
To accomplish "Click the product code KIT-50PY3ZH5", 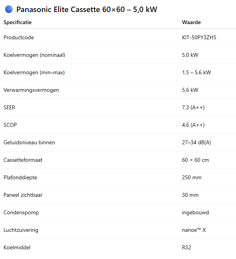I will tap(199, 37).
